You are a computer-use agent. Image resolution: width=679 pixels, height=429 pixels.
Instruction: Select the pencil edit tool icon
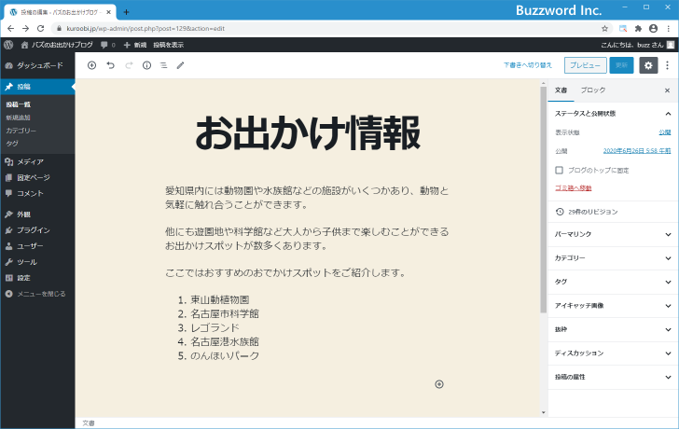tap(181, 65)
